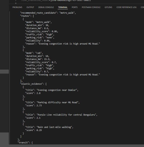The image size is (144, 147).
Task: Open the CODE REFERENCE LOG tab
Action: (x=126, y=7)
